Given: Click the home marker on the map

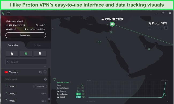Looking at the screenshot, I should [x=112, y=24].
